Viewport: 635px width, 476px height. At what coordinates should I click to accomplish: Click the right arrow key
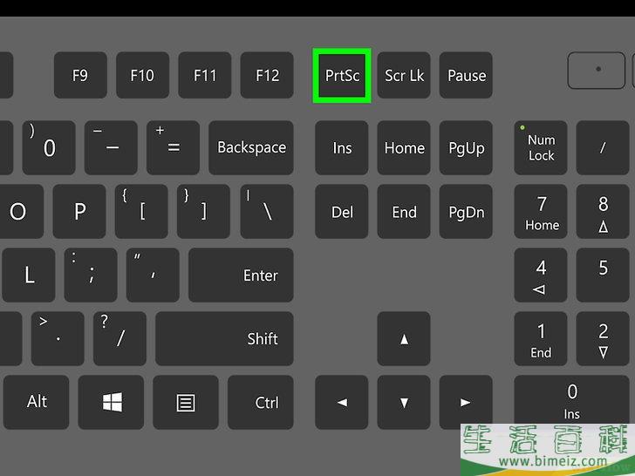tap(466, 402)
